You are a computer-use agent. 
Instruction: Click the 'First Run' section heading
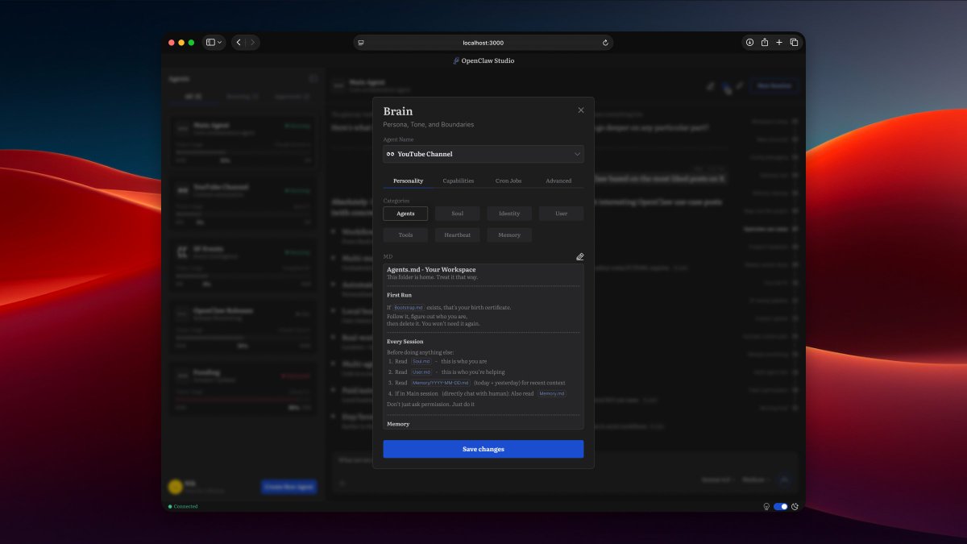coord(400,295)
